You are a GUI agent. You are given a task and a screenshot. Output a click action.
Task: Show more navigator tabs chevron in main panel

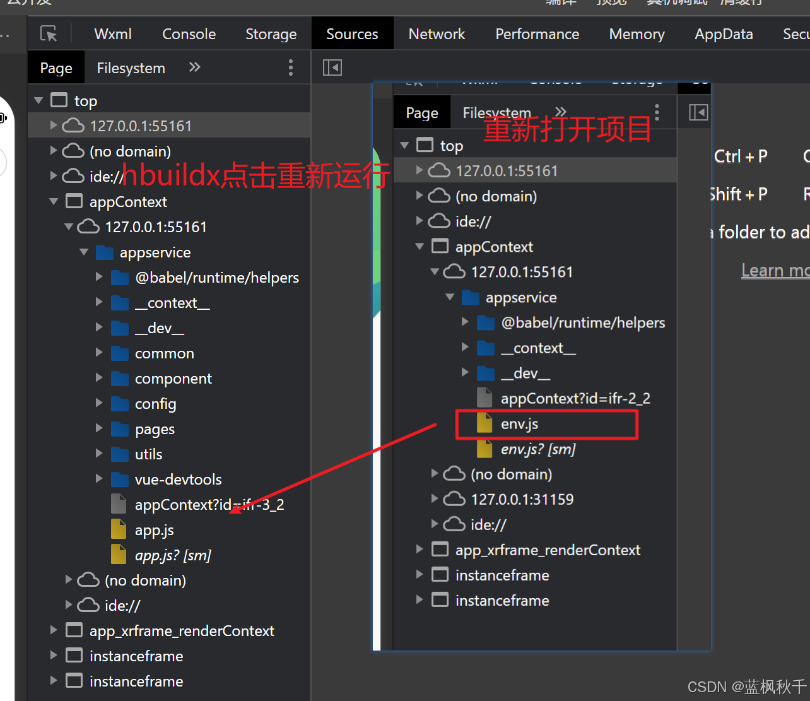(194, 67)
